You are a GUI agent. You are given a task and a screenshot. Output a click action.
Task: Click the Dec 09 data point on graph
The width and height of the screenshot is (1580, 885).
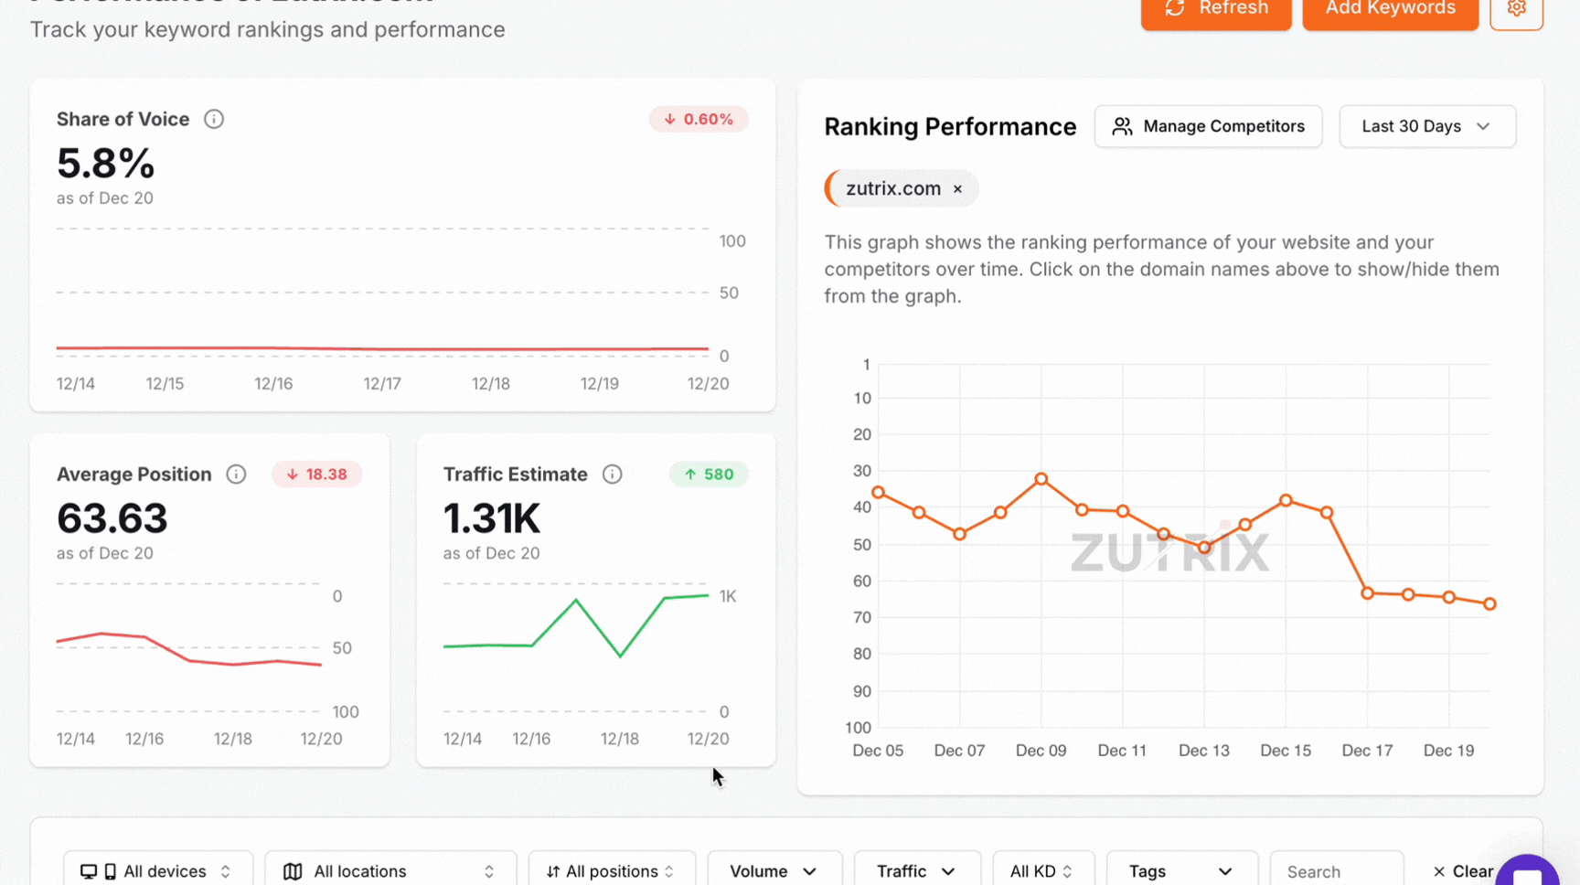[1041, 479]
